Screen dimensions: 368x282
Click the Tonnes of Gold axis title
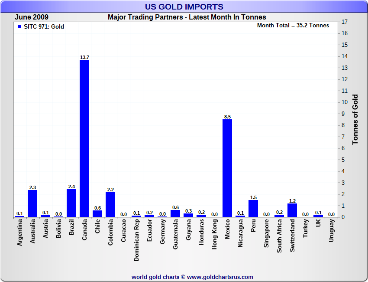[x=355, y=119]
